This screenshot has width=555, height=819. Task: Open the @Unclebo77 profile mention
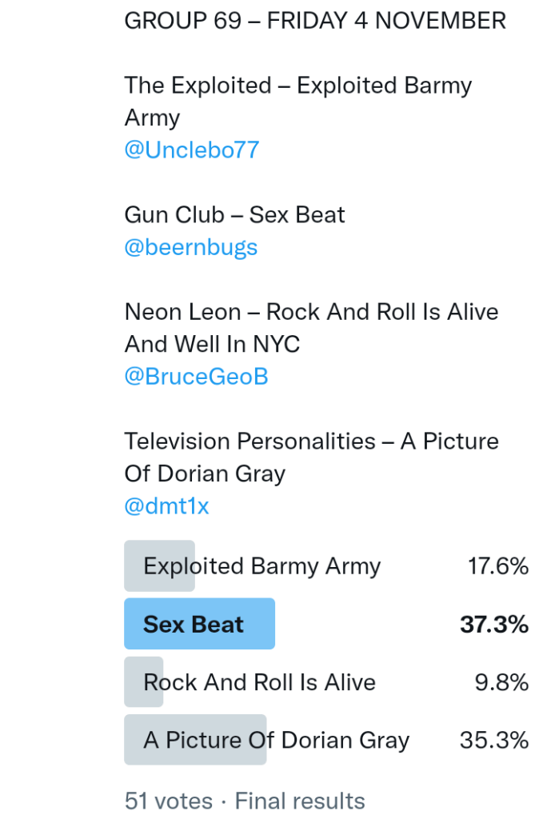(191, 150)
